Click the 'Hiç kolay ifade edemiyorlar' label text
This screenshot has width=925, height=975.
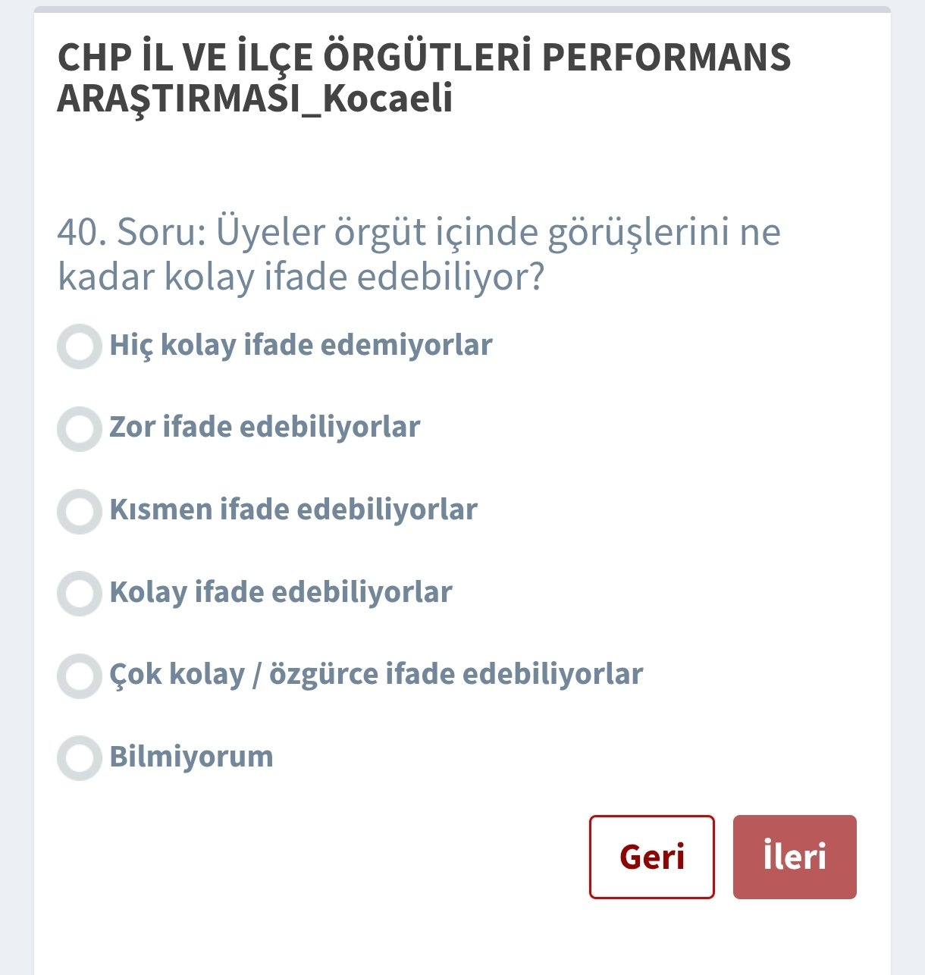(301, 345)
